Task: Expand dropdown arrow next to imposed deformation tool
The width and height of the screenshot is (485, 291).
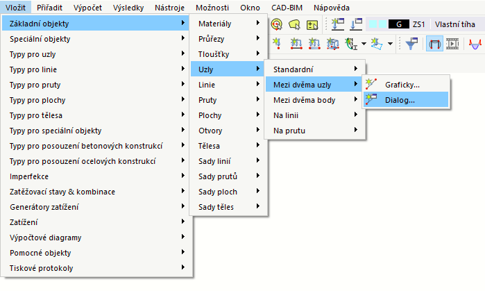Action: pos(364,44)
